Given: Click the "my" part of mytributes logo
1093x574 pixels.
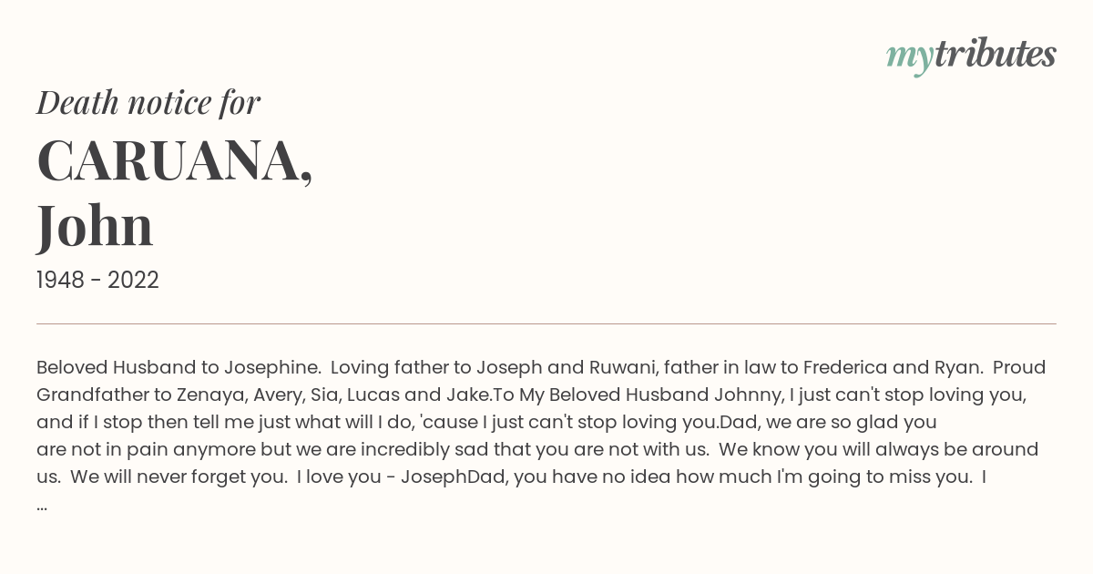Looking at the screenshot, I should coord(909,57).
